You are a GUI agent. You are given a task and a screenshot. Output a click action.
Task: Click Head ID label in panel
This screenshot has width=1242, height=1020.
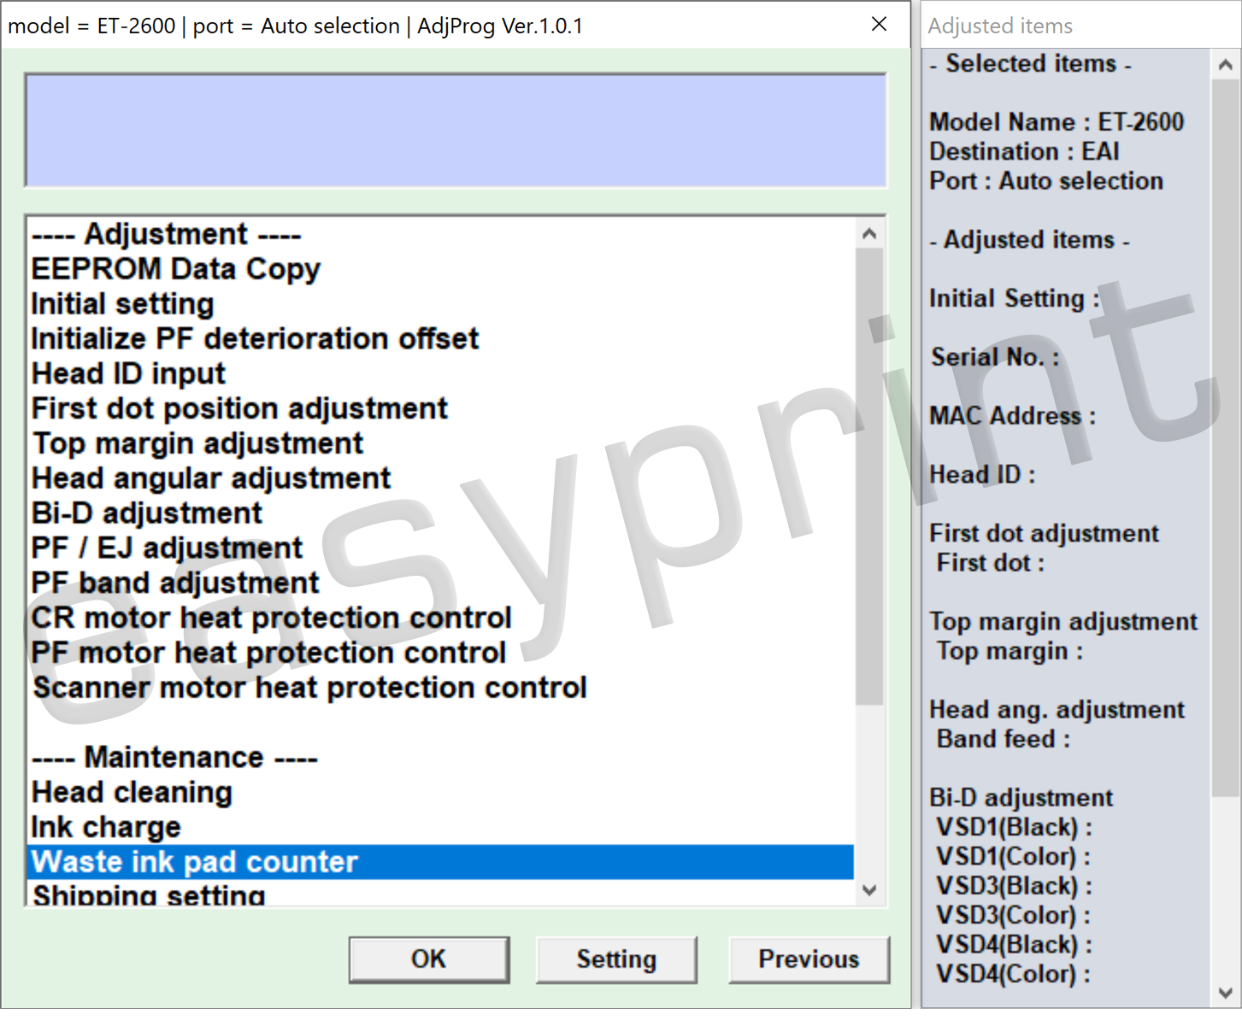[982, 475]
